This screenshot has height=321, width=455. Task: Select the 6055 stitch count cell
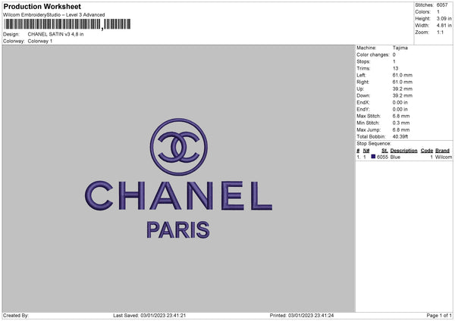382,157
